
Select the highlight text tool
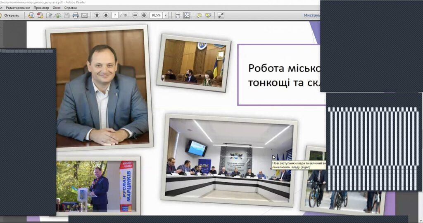point(208,16)
